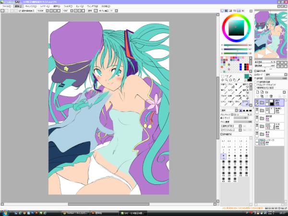Swap foreground and background colors arrow

point(251,75)
